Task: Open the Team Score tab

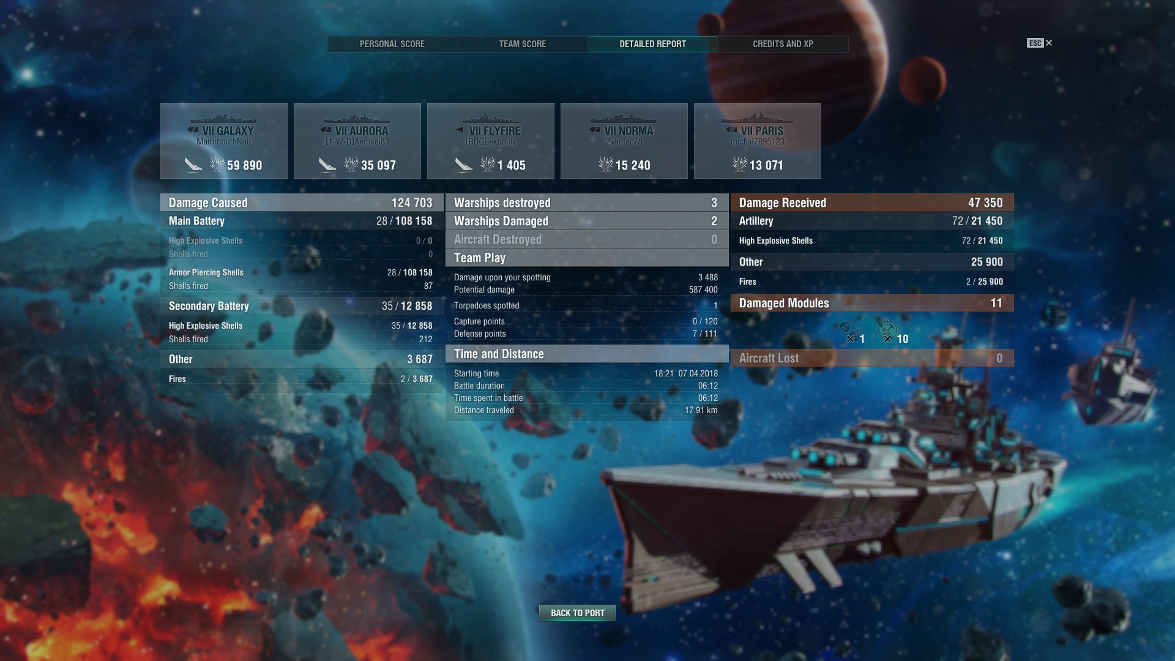Action: coord(523,44)
